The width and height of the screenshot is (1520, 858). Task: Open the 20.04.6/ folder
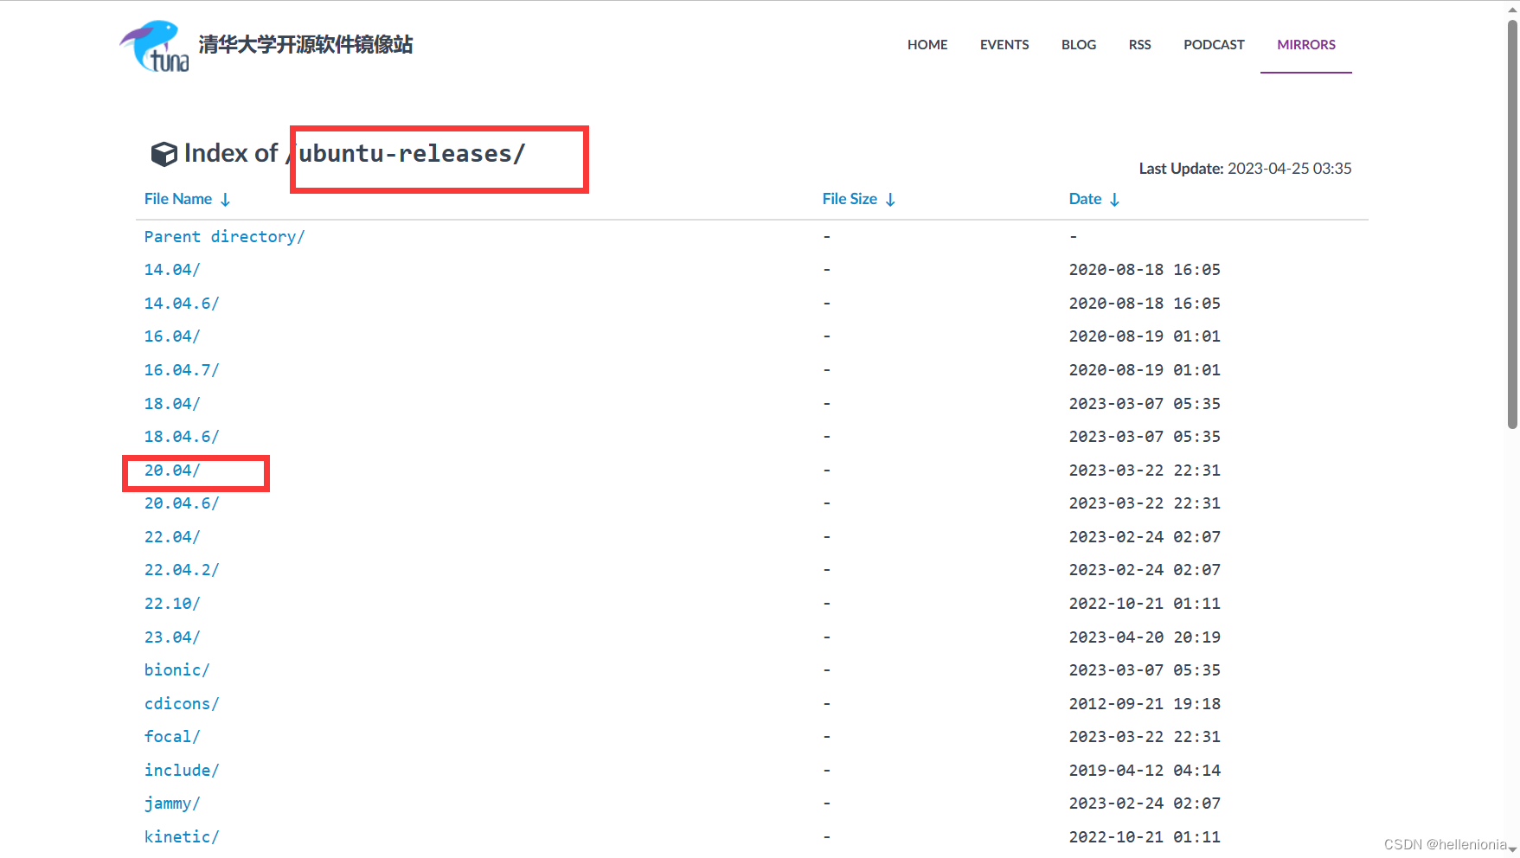pyautogui.click(x=182, y=503)
